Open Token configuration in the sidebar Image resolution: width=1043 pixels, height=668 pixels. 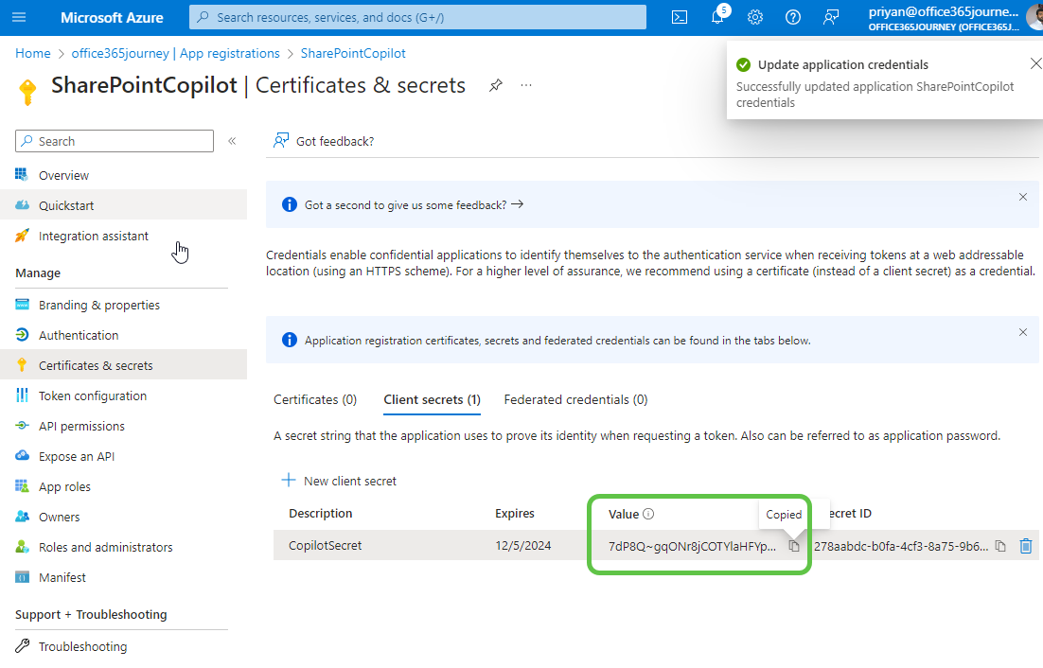(x=92, y=396)
